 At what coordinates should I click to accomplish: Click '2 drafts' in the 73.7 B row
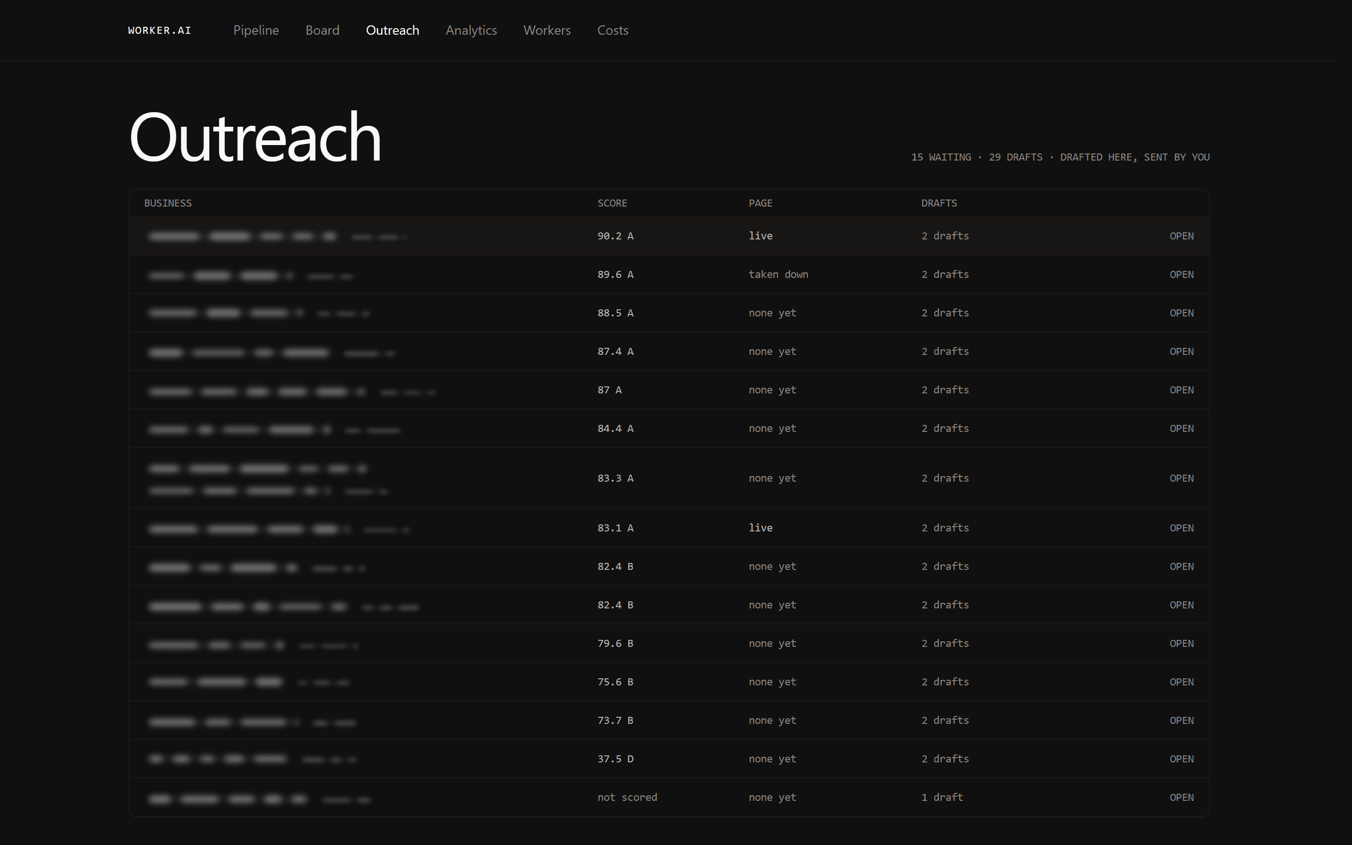tap(945, 721)
